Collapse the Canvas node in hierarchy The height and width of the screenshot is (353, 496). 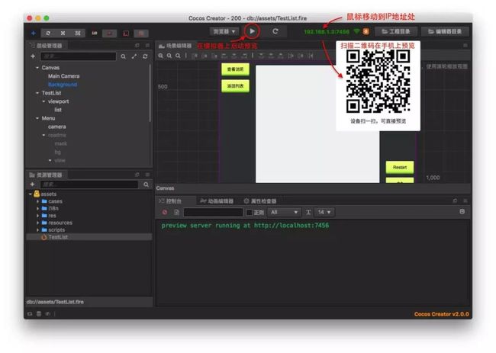tap(37, 68)
